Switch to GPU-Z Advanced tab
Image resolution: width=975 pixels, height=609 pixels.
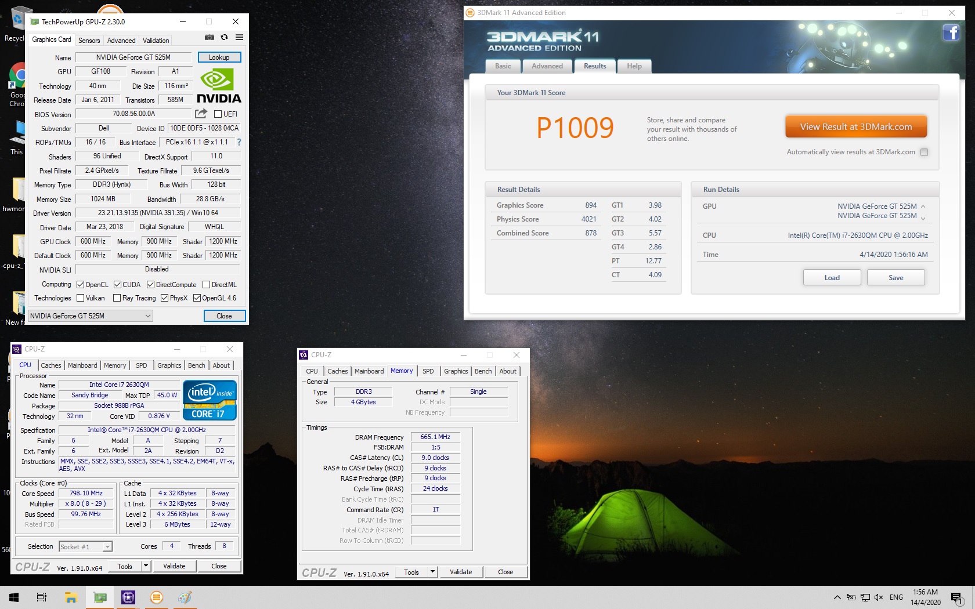(121, 41)
